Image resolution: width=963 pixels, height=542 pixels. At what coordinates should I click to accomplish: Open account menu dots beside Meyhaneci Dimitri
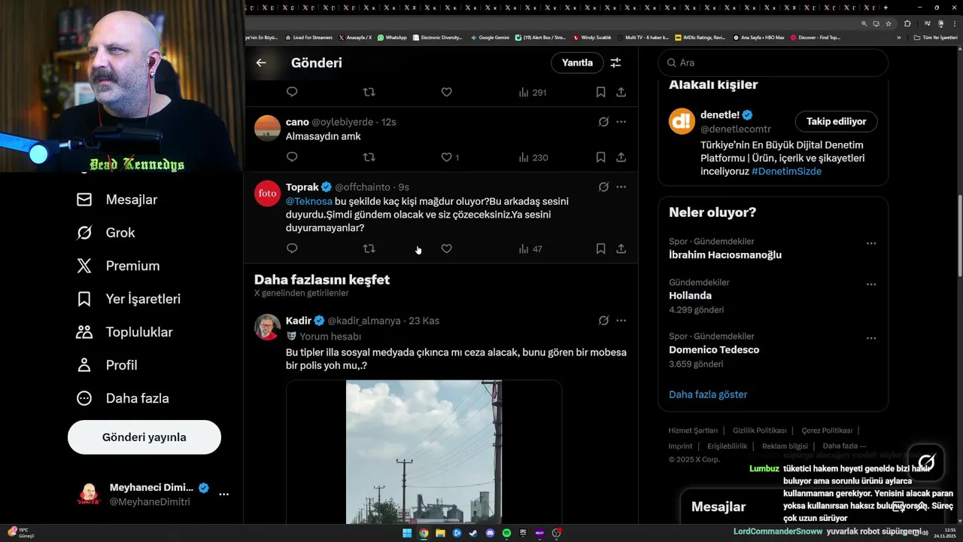pos(223,495)
